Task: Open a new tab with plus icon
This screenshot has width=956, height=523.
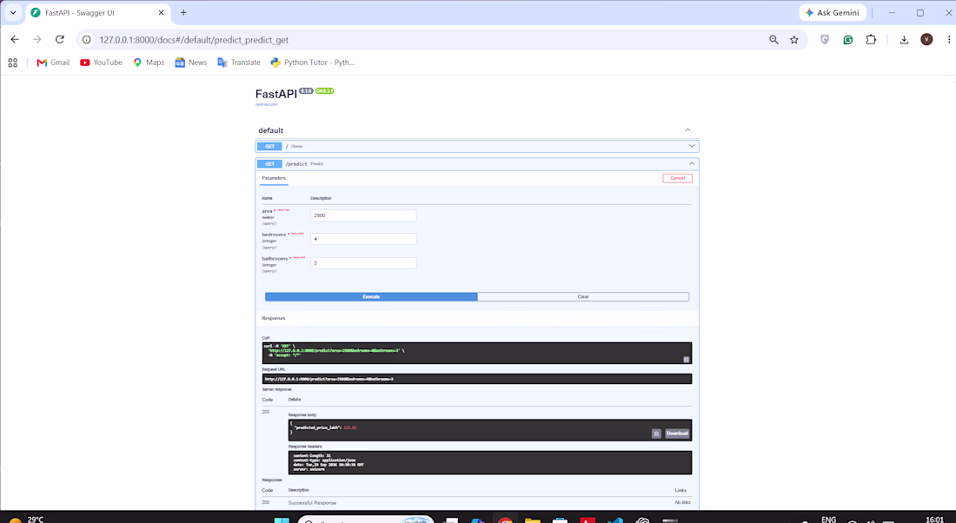Action: [183, 12]
